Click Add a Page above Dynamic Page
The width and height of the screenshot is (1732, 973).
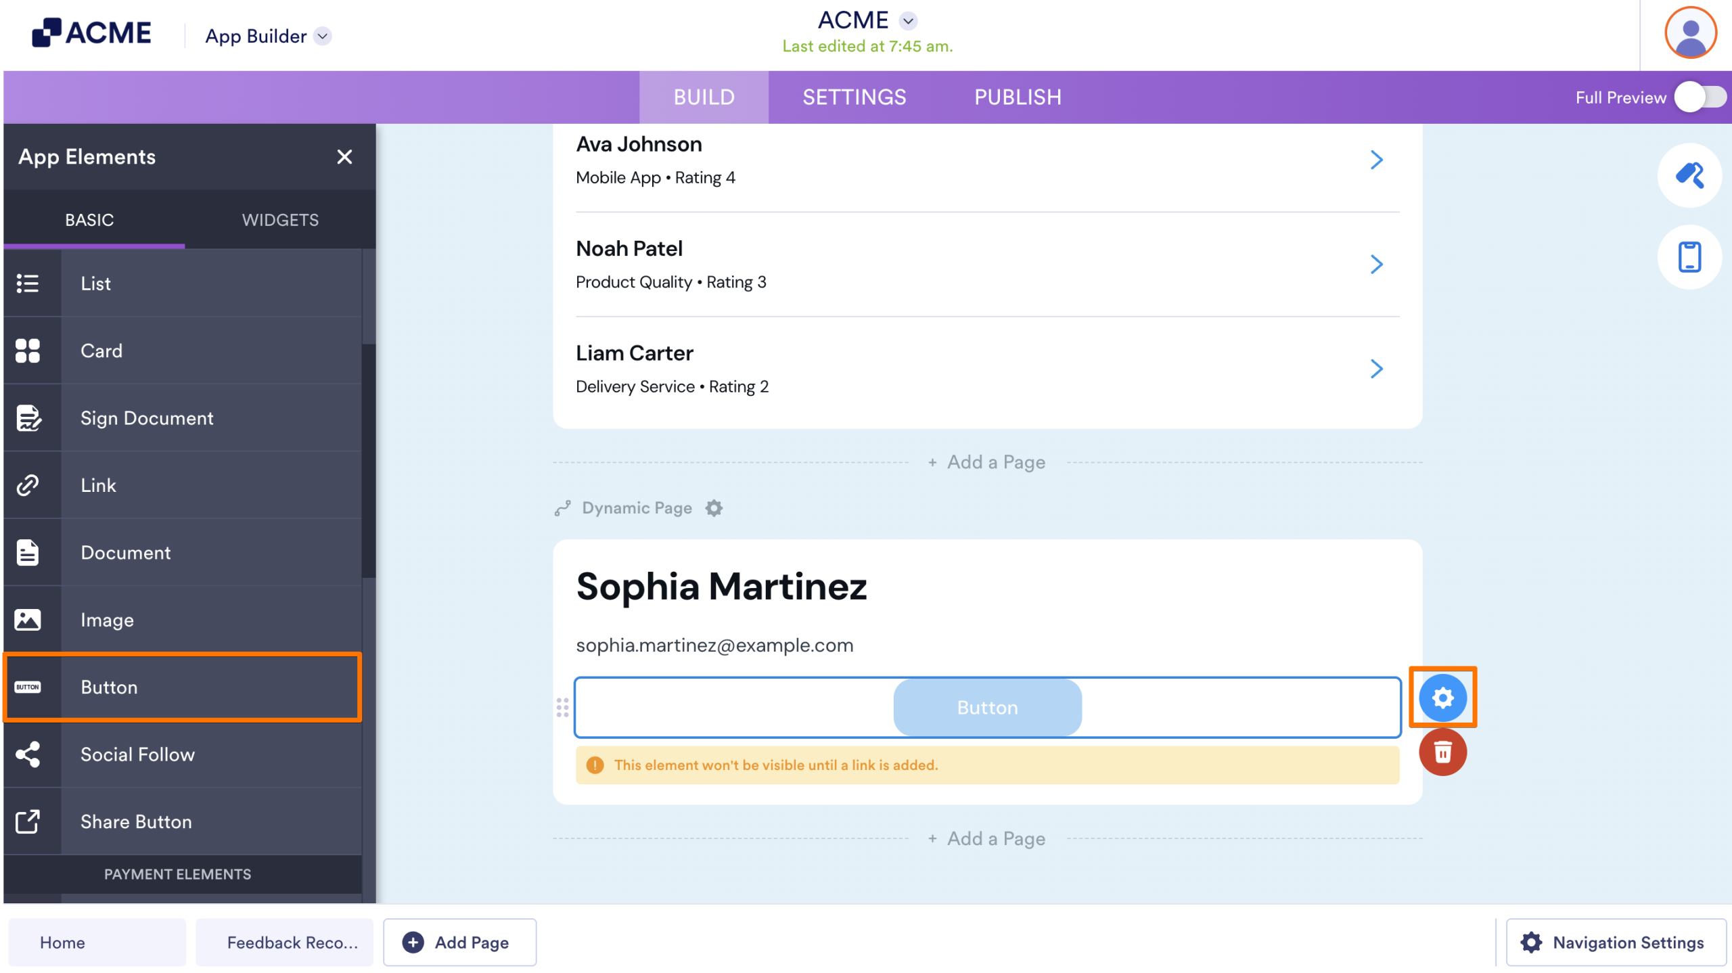coord(987,463)
